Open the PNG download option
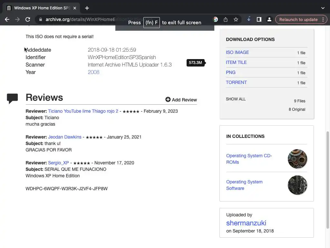This screenshot has height=248, width=330. click(x=230, y=72)
